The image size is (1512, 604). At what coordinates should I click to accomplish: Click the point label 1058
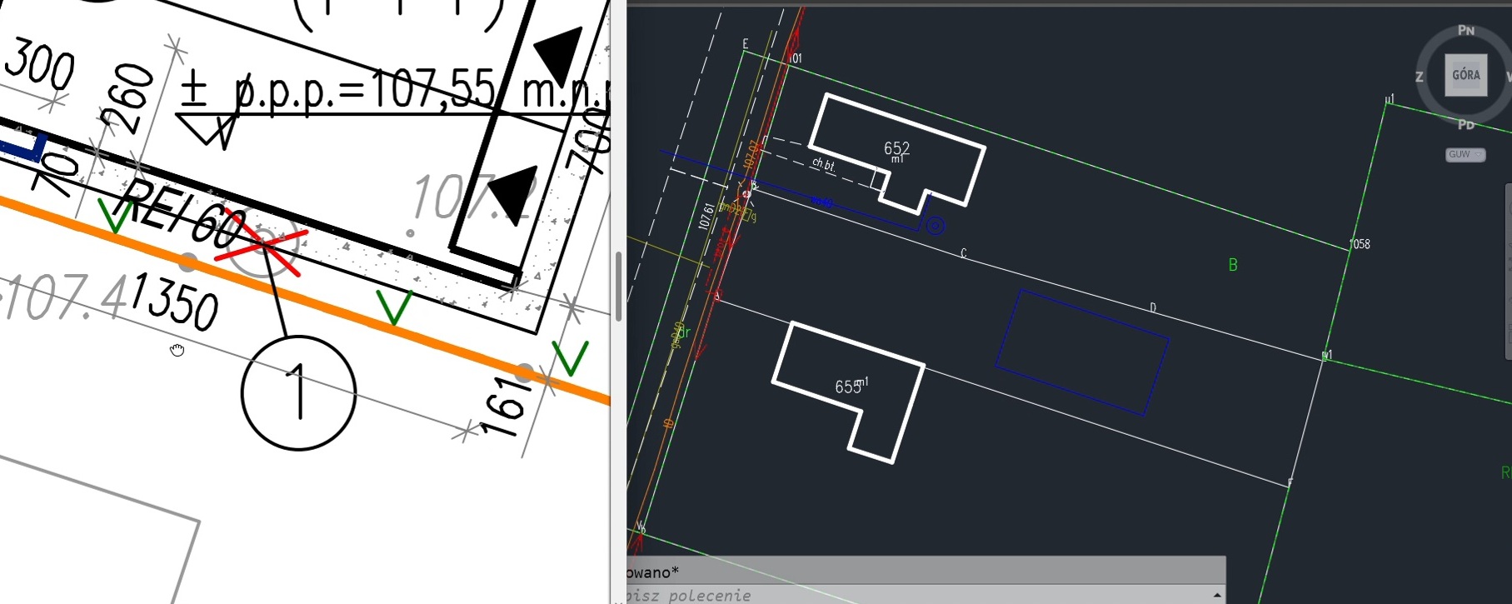(x=1360, y=244)
